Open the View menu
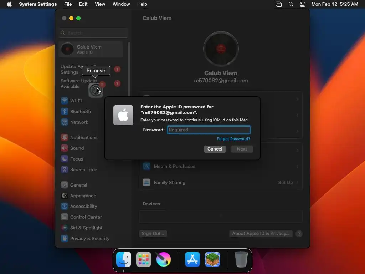Screen dimensions: 365x274 tap(100, 4)
